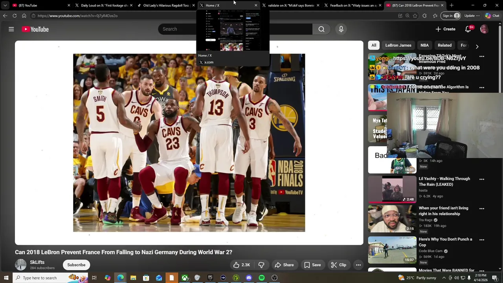Open the YouTube account avatar menu

(484, 29)
